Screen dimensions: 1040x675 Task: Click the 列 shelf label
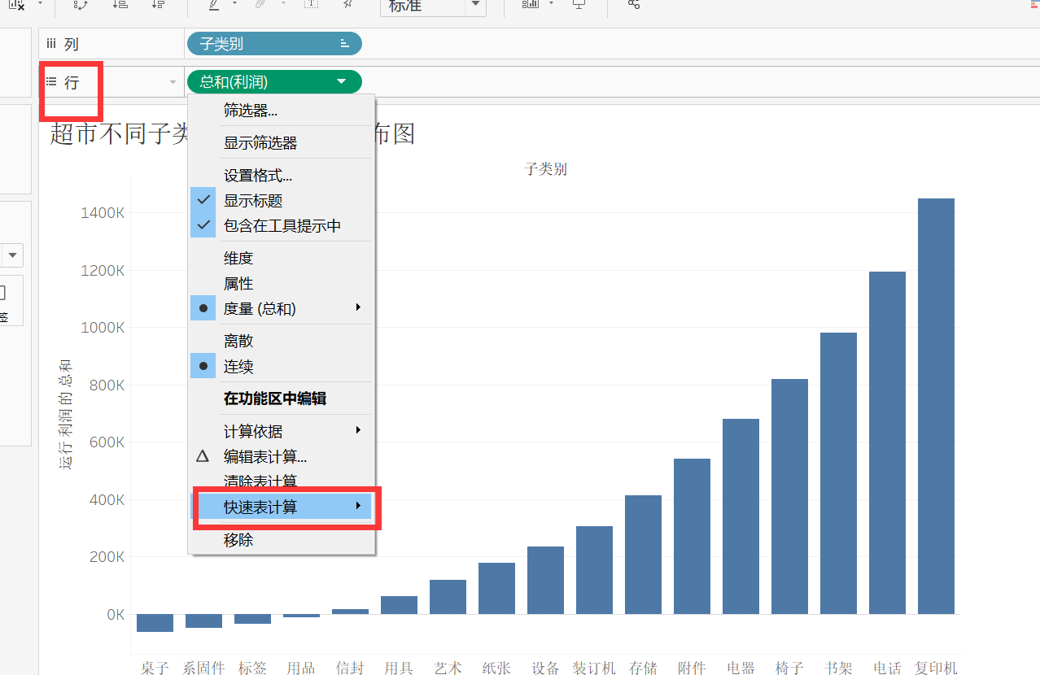72,45
